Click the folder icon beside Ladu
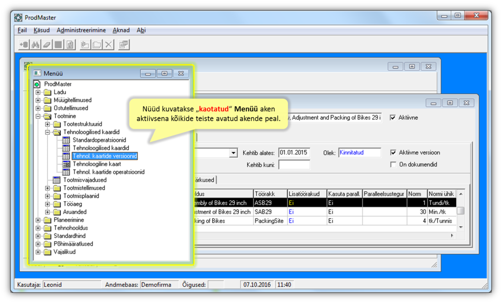502x303 pixels. pos(48,92)
